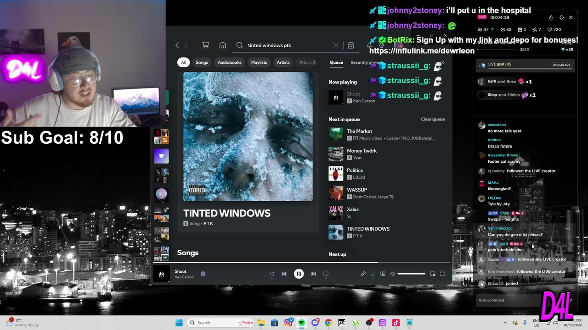Image resolution: width=588 pixels, height=330 pixels.
Task: Open the TINTED WINDOWS album cover
Action: [x=248, y=137]
